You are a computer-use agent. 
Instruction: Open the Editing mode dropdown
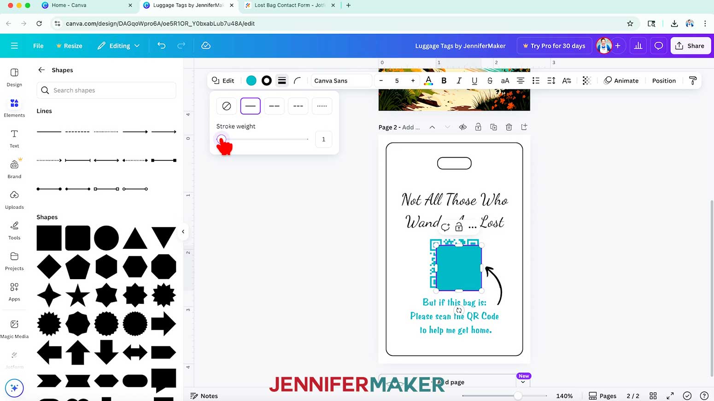coord(118,46)
